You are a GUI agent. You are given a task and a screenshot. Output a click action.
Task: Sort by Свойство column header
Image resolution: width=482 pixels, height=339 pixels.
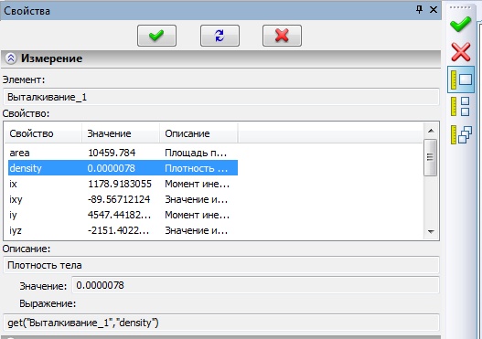tap(43, 133)
